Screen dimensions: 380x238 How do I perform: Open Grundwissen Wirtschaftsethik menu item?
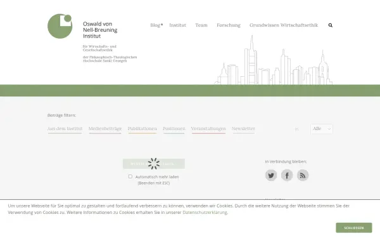coord(284,25)
